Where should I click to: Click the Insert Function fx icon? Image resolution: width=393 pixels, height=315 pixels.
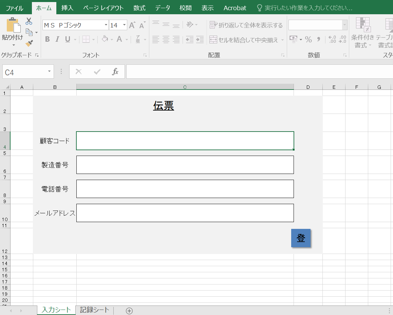(115, 72)
